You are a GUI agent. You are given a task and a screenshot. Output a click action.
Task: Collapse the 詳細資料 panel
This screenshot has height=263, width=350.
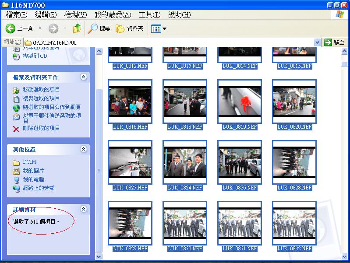click(x=84, y=209)
